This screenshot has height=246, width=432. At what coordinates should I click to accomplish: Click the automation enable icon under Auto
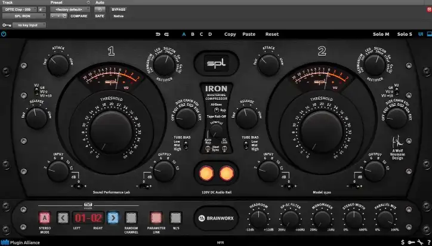100,10
